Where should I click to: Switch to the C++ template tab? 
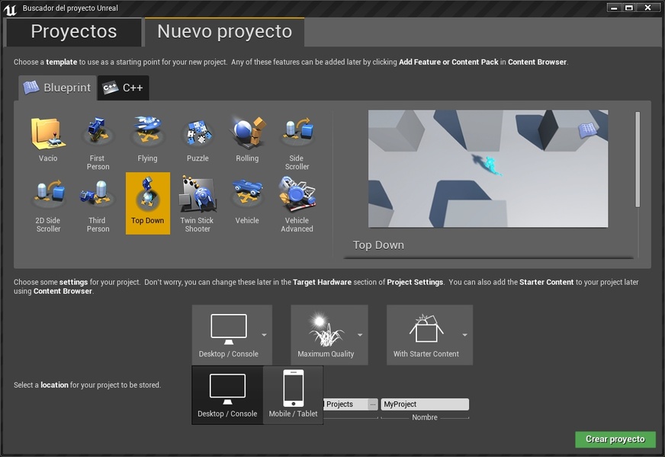click(124, 88)
